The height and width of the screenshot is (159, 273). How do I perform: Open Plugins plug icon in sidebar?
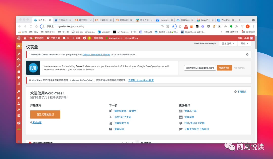coord(19,98)
